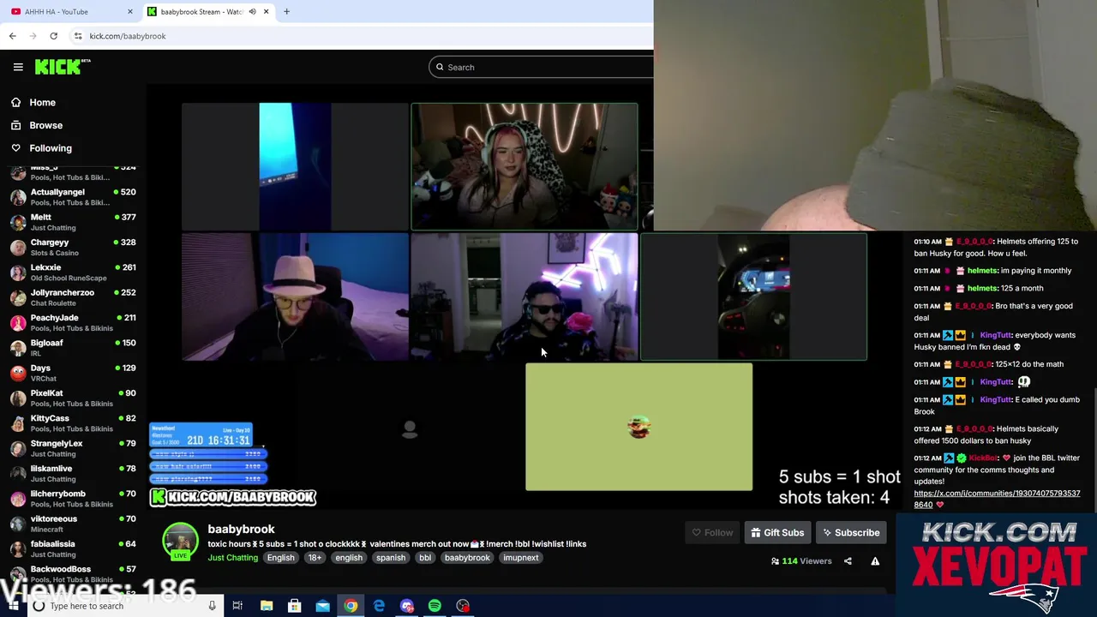Click the burger game overlay tile
The image size is (1097, 617).
coord(639,427)
